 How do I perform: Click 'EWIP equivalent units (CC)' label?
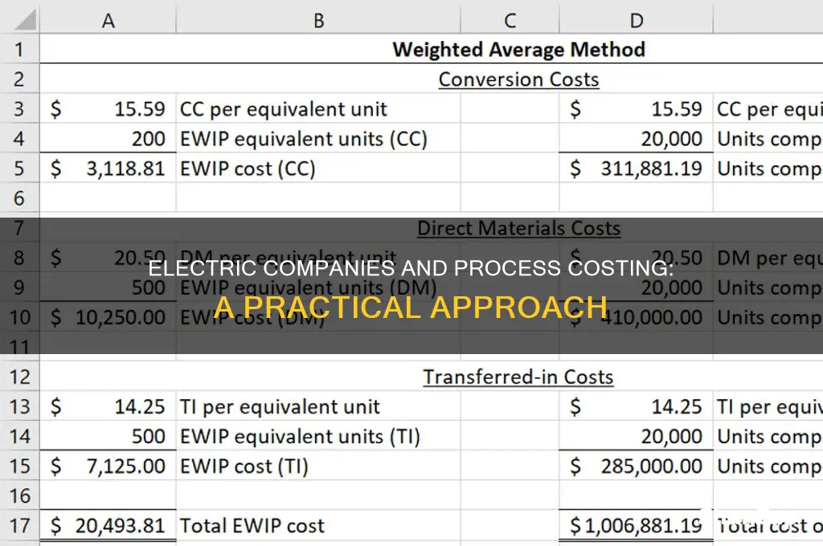(x=303, y=139)
